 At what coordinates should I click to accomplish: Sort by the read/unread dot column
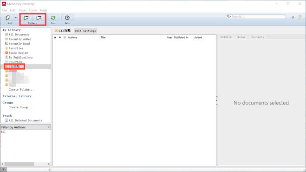click(x=60, y=37)
